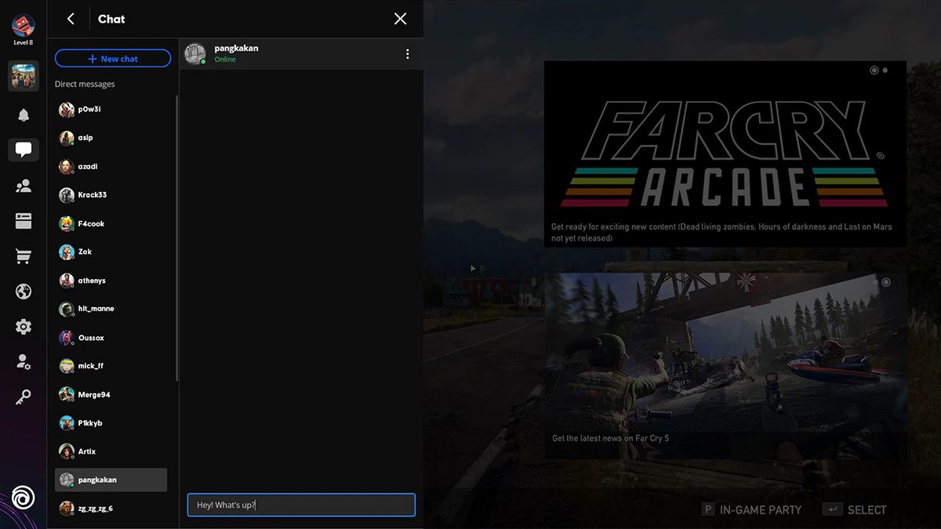Select the chat bubble sidebar icon

click(24, 150)
